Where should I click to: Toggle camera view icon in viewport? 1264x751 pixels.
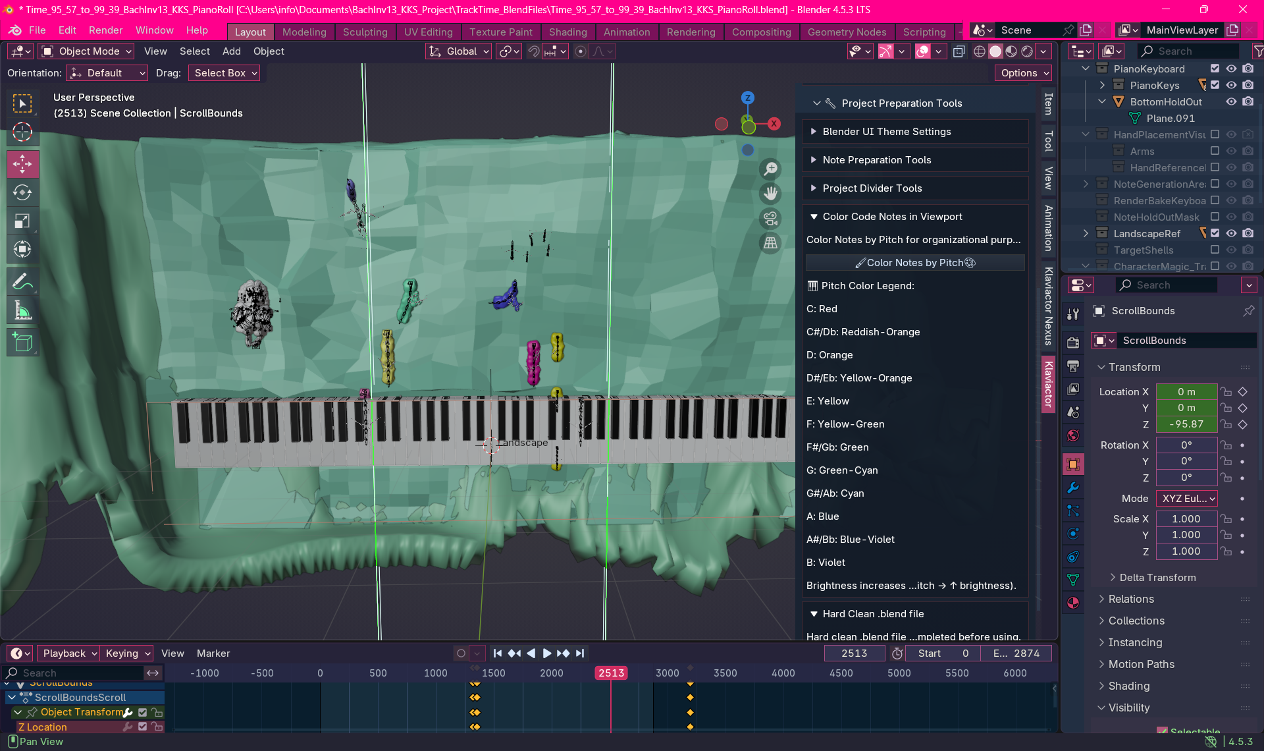coord(770,218)
